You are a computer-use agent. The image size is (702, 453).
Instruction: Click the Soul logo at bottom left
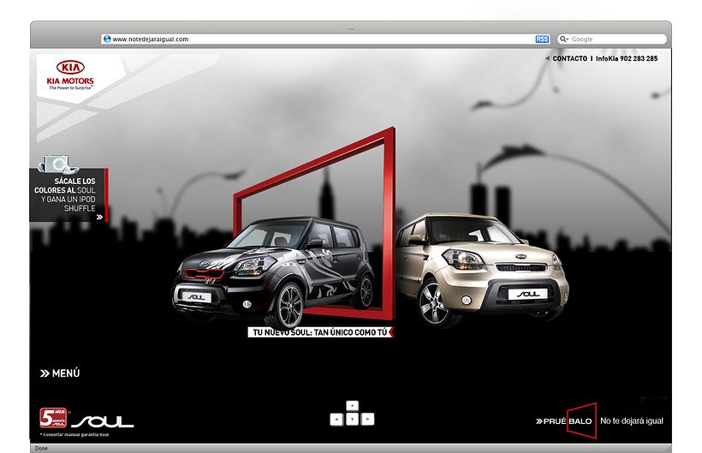click(103, 421)
